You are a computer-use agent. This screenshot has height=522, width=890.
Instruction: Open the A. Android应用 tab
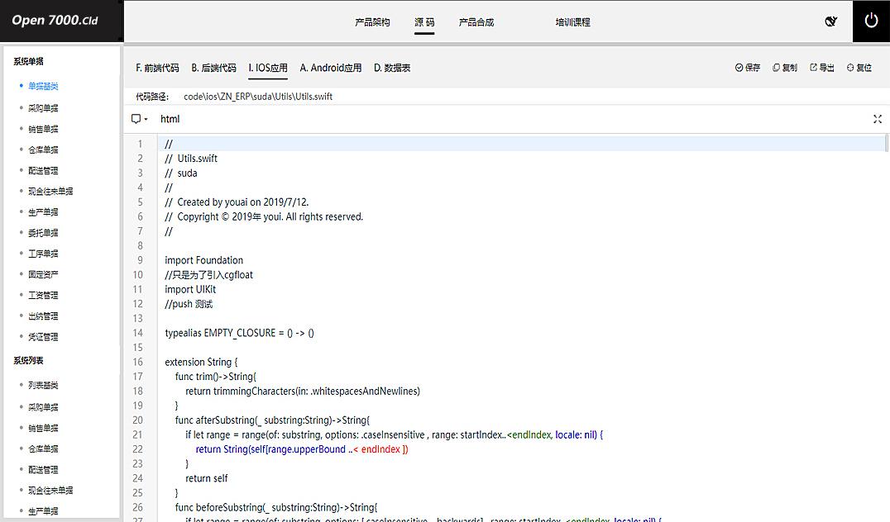(x=331, y=68)
